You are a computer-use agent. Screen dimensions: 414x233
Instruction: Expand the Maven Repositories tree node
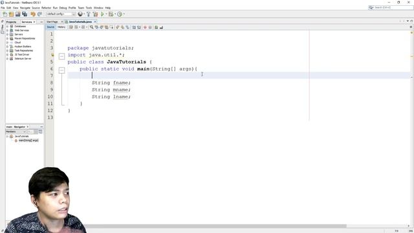click(7, 39)
